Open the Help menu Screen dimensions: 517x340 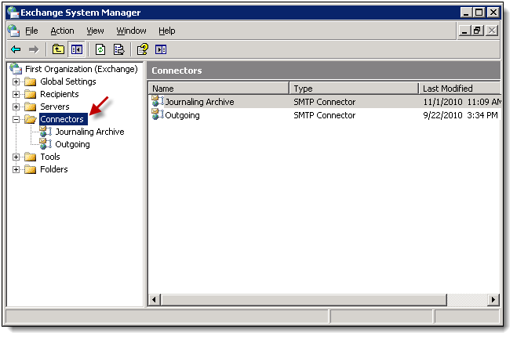coord(167,31)
